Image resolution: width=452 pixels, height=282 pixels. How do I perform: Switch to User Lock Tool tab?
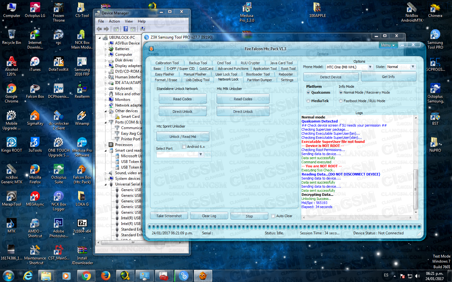tap(226, 74)
